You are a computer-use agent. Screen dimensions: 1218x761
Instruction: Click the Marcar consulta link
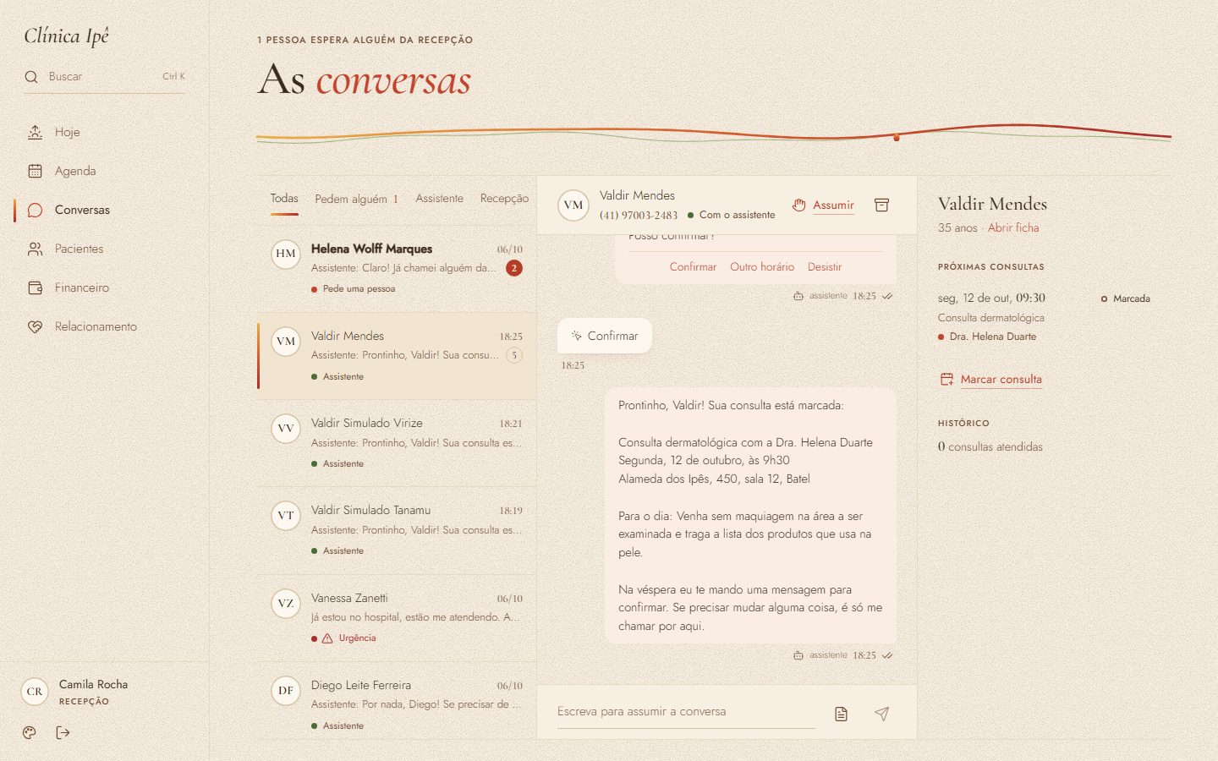(991, 380)
